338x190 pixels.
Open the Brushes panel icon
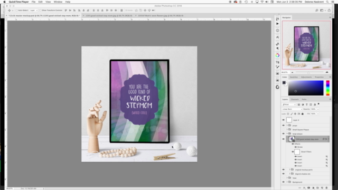point(277,67)
